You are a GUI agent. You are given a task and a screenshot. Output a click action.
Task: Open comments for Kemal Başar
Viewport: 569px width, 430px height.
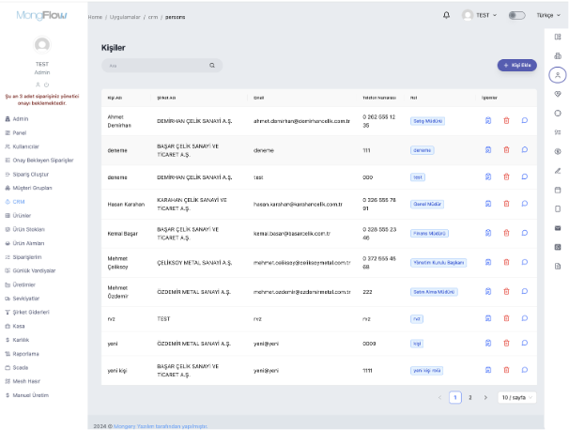(524, 233)
